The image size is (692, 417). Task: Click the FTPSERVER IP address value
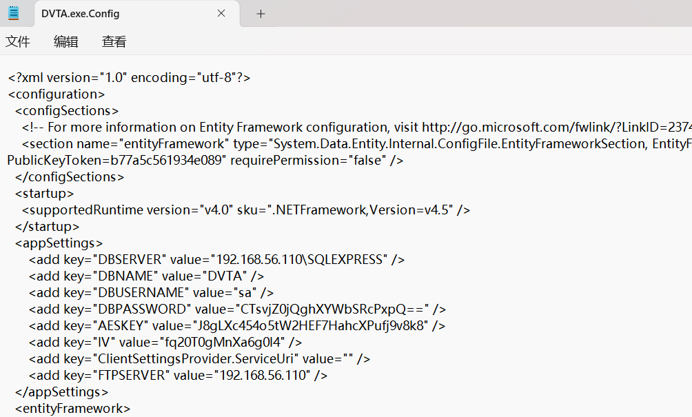click(265, 376)
